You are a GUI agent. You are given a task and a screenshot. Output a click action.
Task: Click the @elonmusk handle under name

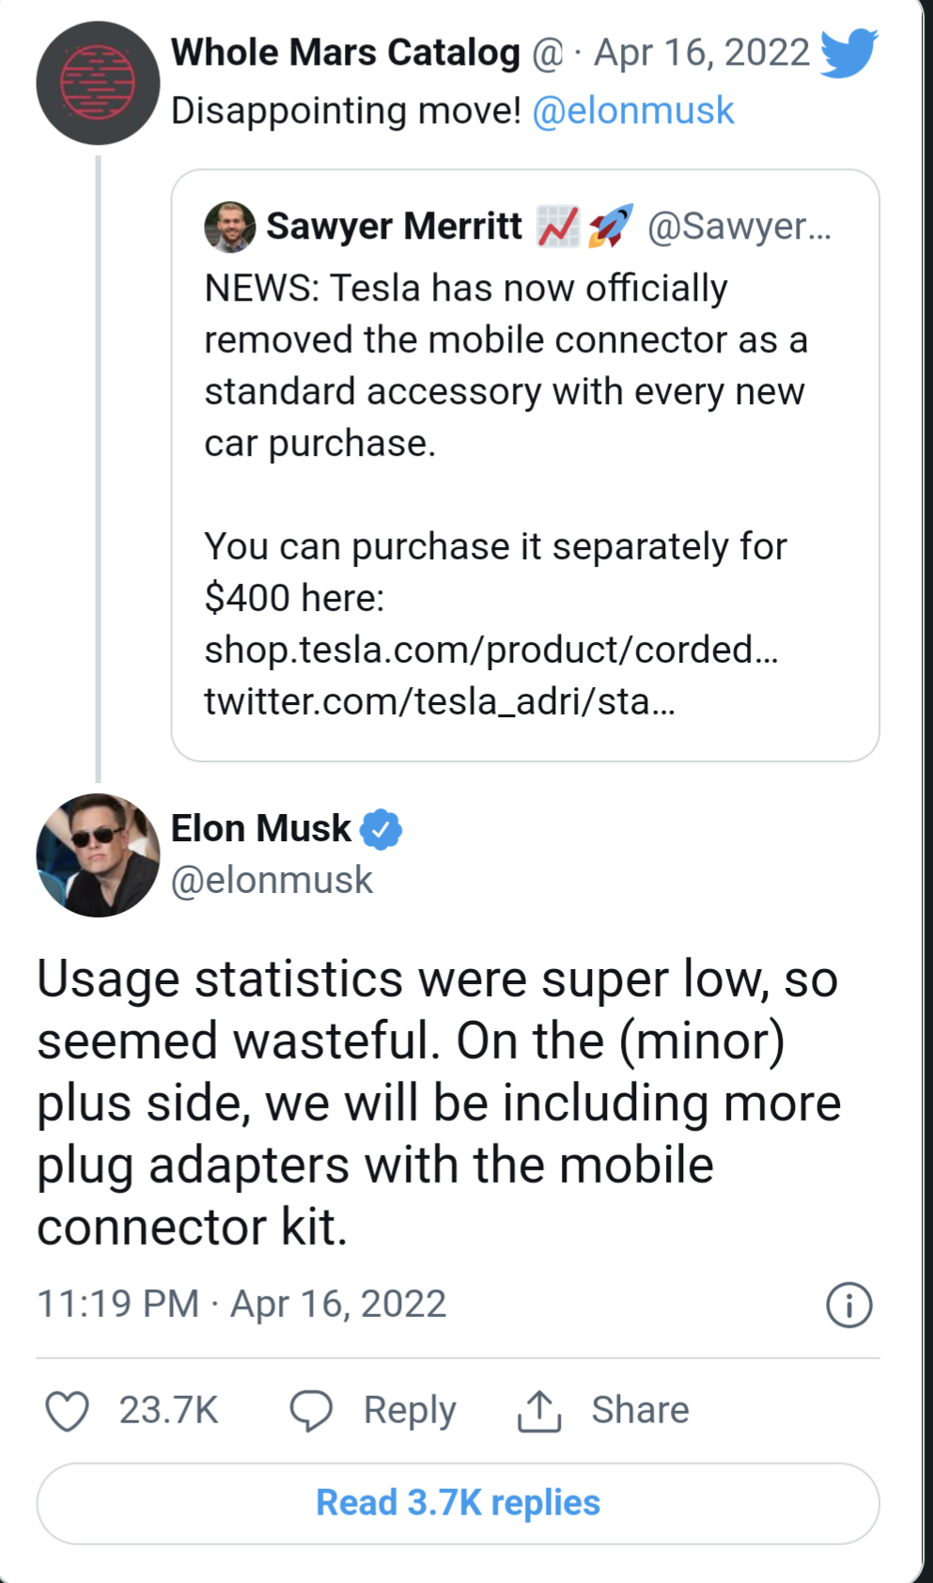pos(272,881)
